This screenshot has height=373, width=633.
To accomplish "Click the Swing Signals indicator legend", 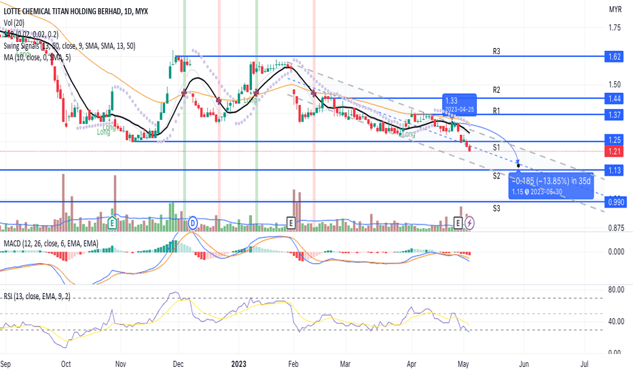I will 69,46.
